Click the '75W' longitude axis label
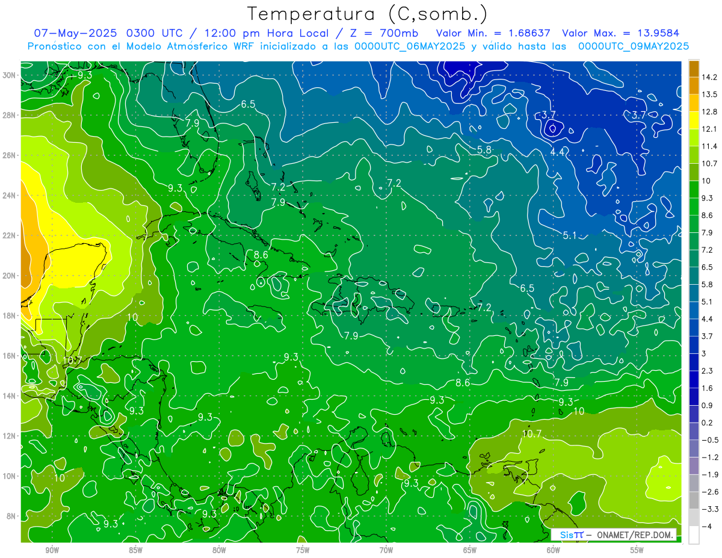The width and height of the screenshot is (722, 558). 303,551
